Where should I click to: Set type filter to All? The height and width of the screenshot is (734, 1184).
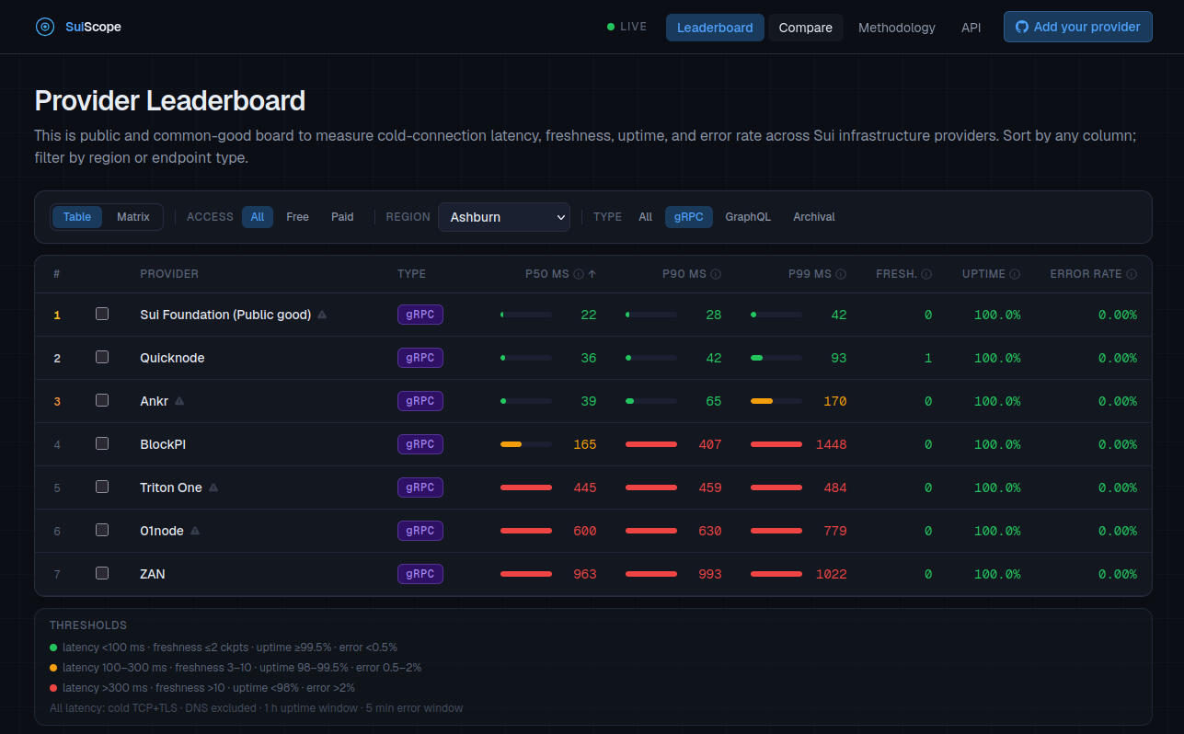pyautogui.click(x=646, y=217)
